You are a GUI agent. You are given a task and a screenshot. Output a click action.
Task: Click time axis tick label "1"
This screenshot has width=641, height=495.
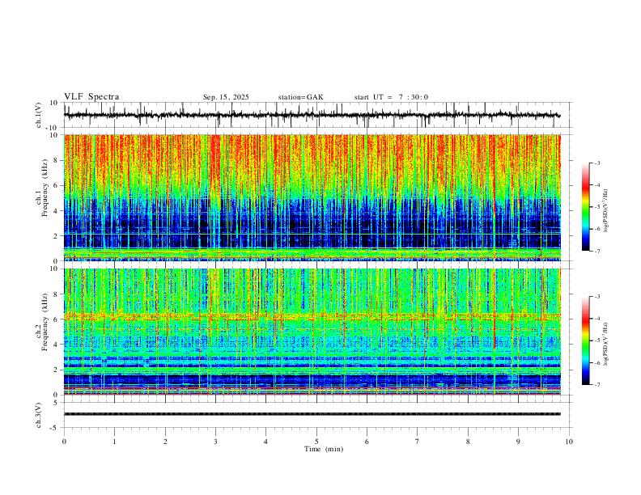114,442
